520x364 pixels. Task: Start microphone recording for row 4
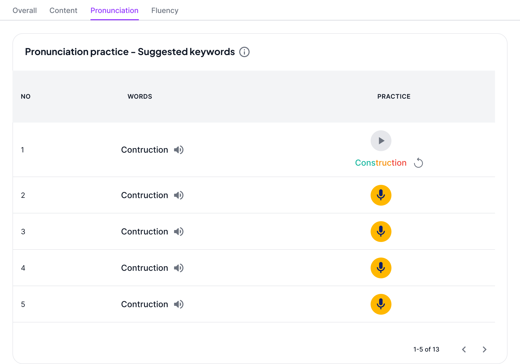click(x=381, y=268)
